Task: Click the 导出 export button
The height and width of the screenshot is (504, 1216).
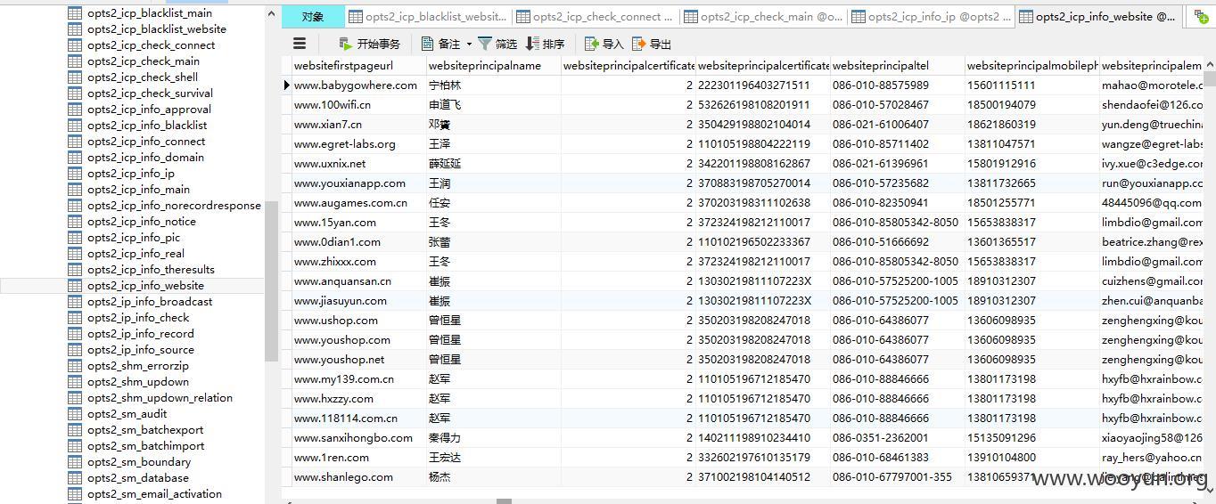Action: 652,44
